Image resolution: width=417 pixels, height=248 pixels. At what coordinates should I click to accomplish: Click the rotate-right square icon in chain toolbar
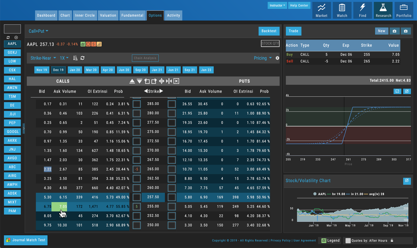(154, 81)
